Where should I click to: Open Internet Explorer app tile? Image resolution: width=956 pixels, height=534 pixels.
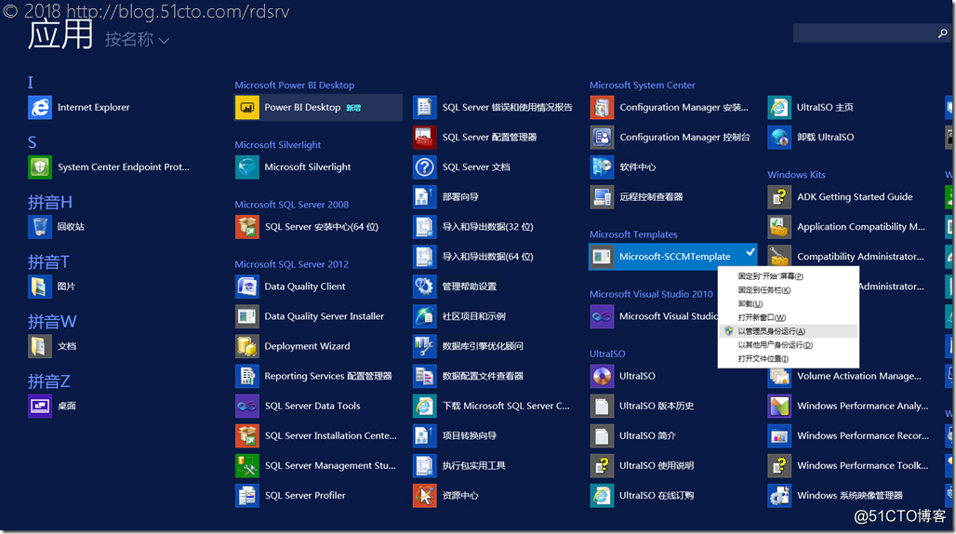[x=79, y=107]
